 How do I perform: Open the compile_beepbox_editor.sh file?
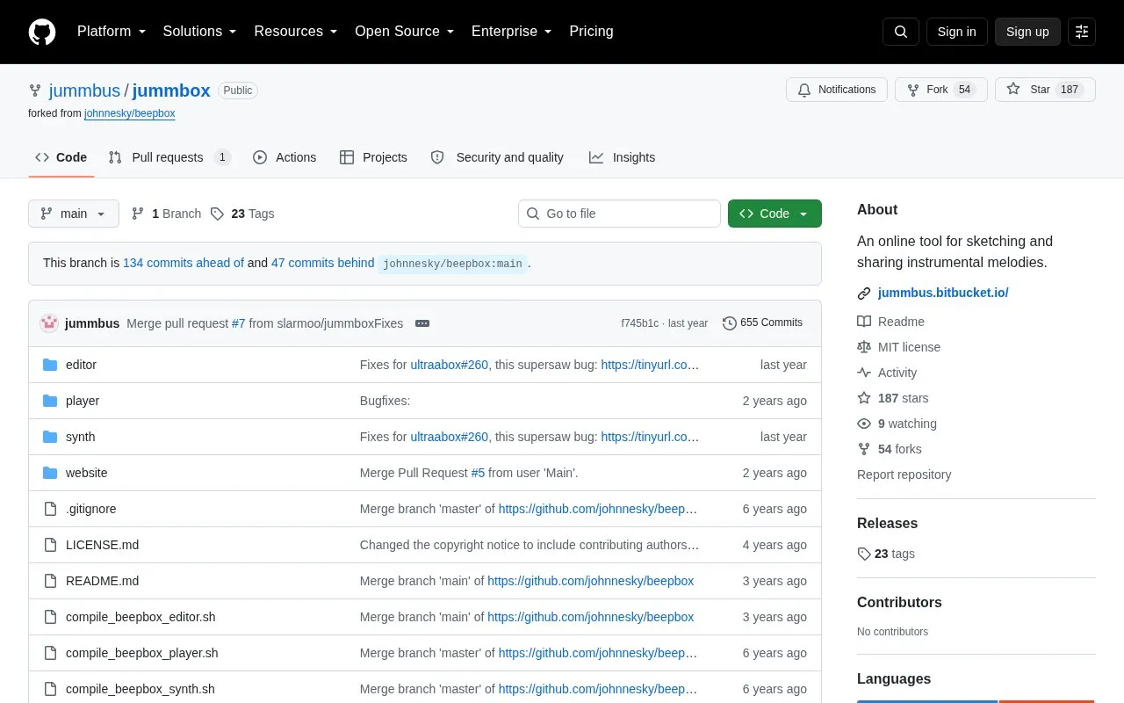point(140,617)
